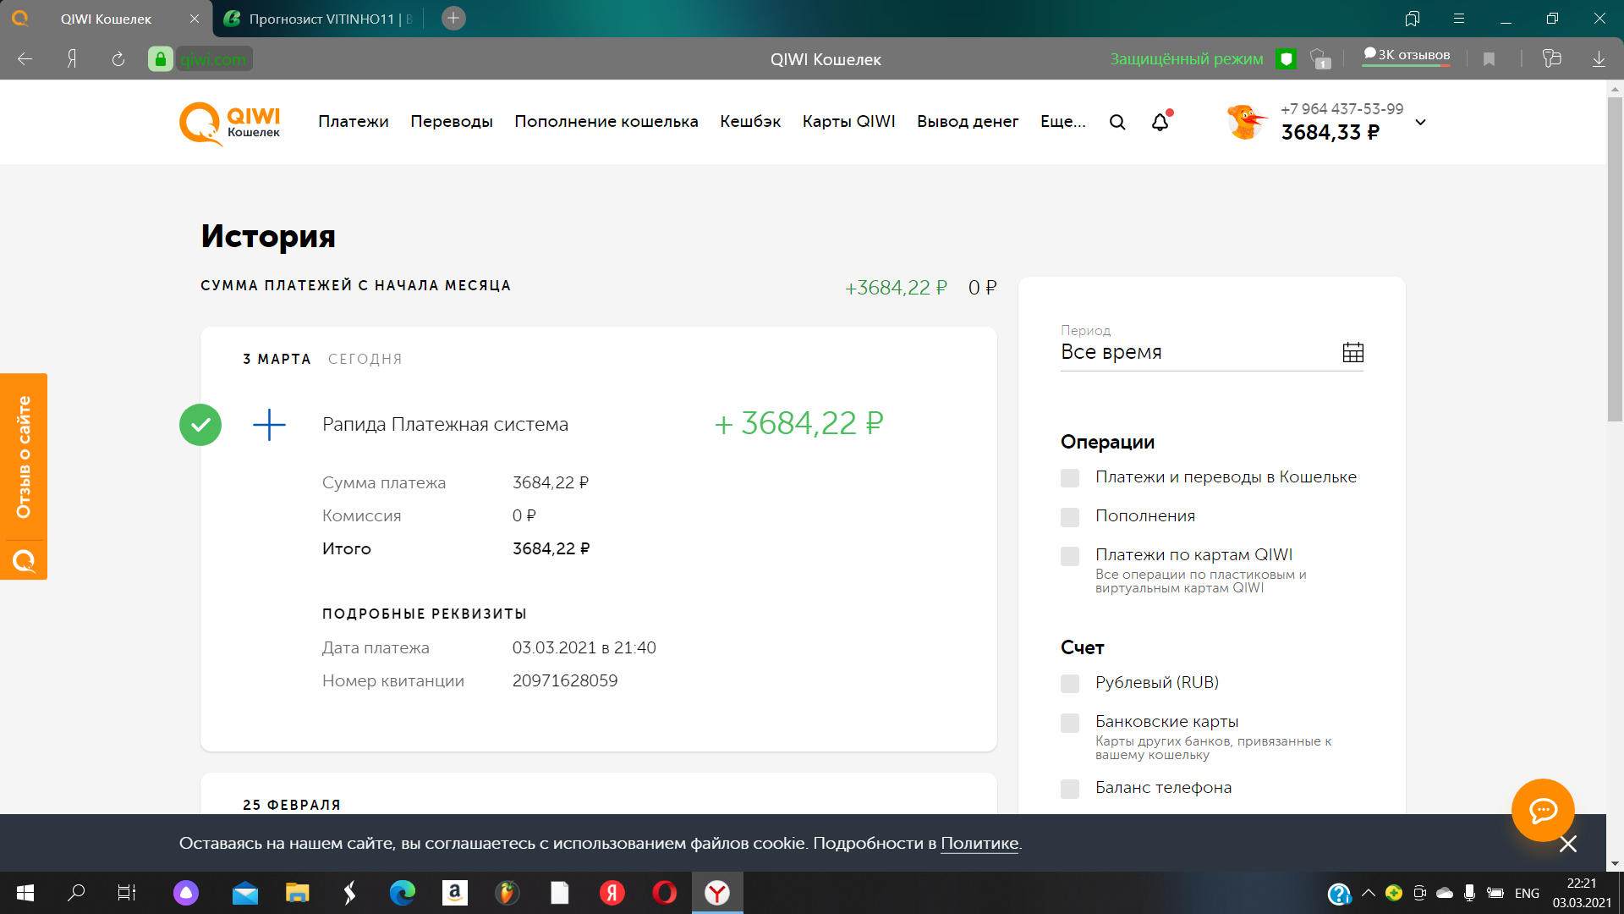1624x914 pixels.
Task: Launch Microsoft Edge from taskbar
Action: [403, 893]
